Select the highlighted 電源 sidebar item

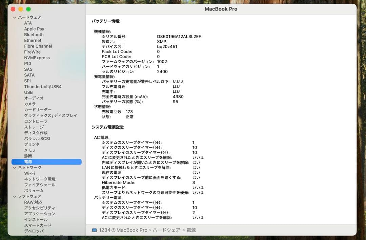tap(46, 162)
